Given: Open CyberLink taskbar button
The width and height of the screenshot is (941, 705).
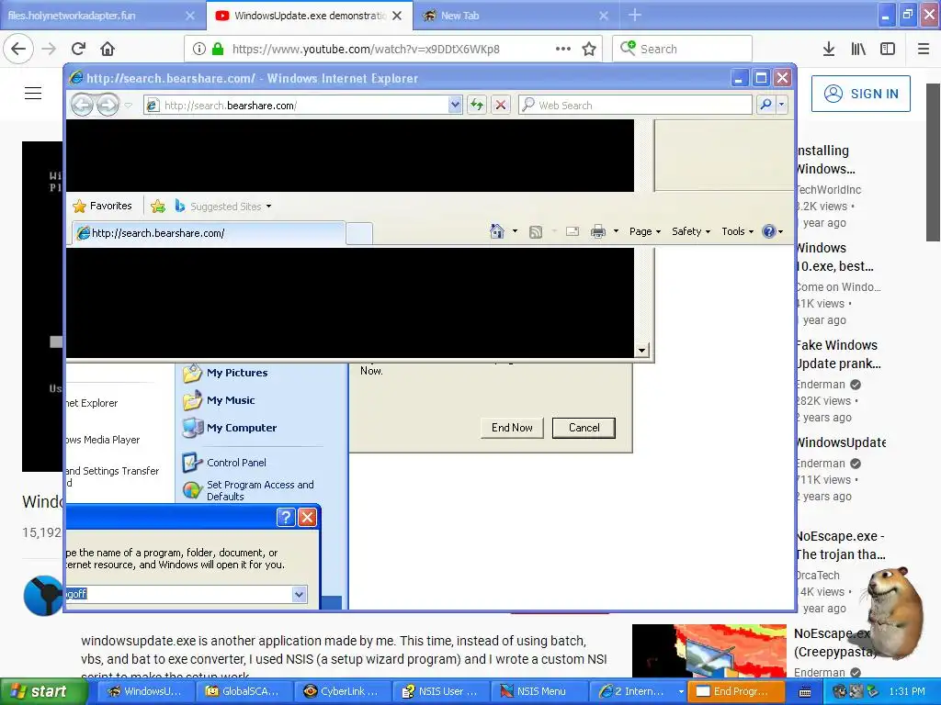Looking at the screenshot, I should click(x=341, y=691).
